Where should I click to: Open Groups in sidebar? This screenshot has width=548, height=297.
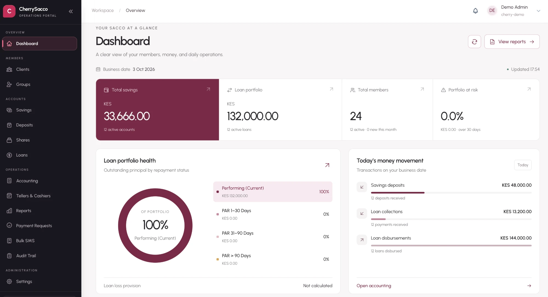[39, 84]
